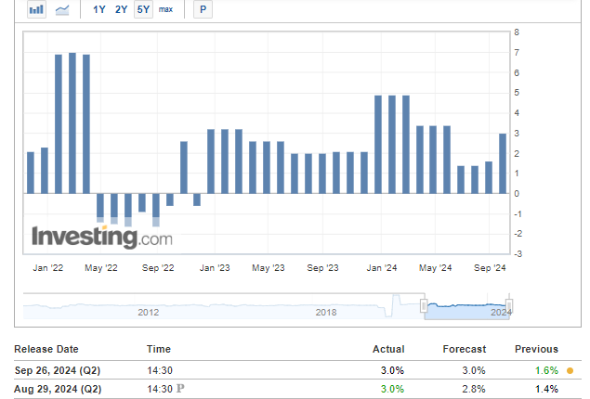Click the right navigator range handle
Image resolution: width=590 pixels, height=399 pixels.
509,305
